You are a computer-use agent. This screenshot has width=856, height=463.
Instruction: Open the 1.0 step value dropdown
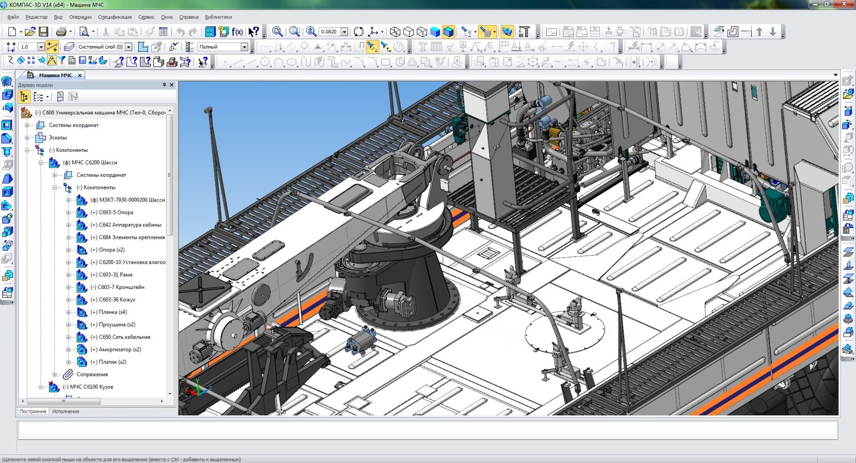[41, 47]
